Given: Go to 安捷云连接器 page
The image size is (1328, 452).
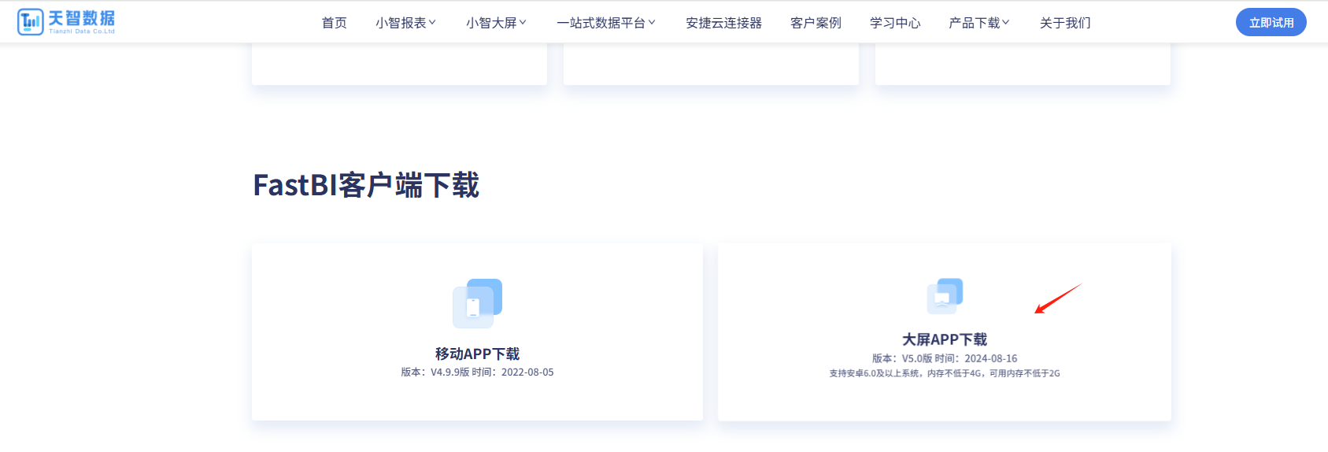Looking at the screenshot, I should [x=723, y=23].
